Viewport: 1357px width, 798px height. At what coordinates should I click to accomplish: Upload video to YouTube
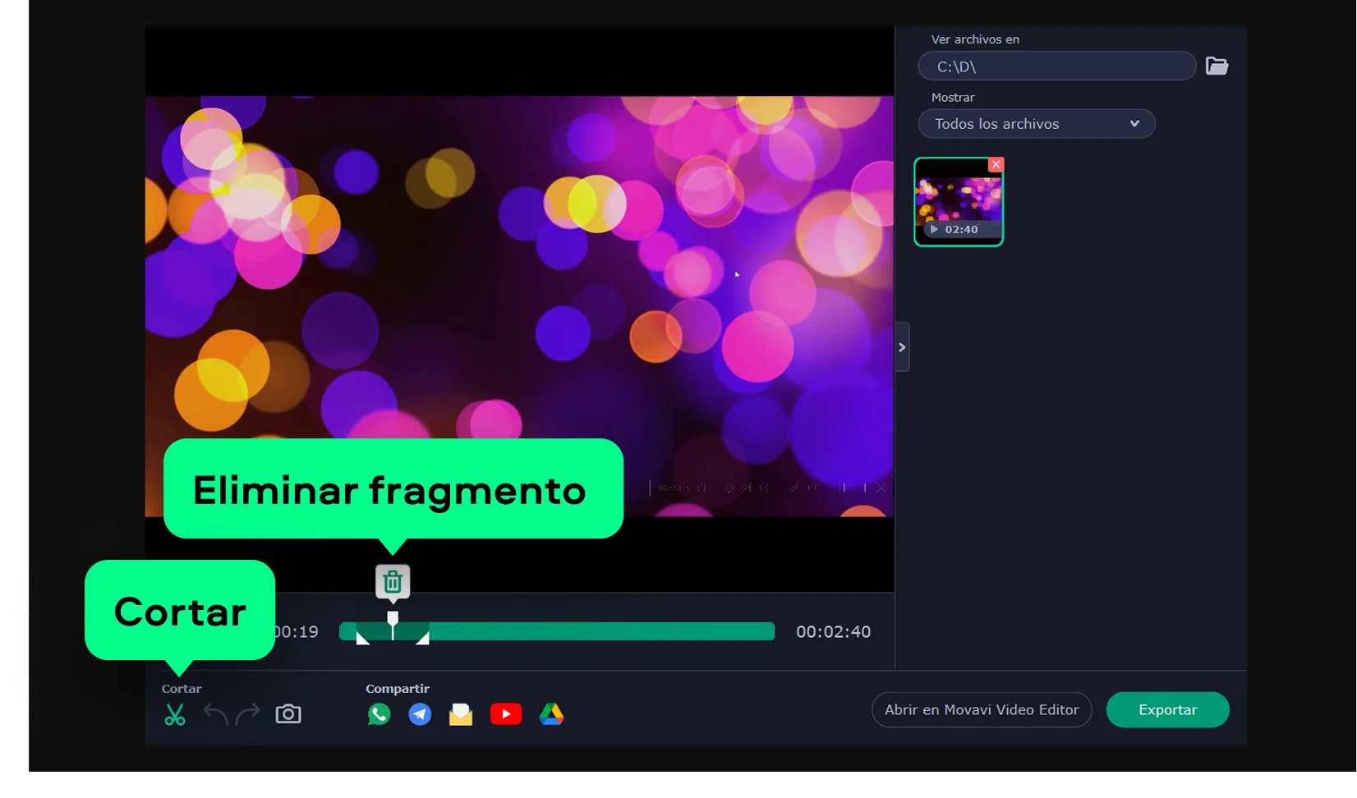pos(505,714)
